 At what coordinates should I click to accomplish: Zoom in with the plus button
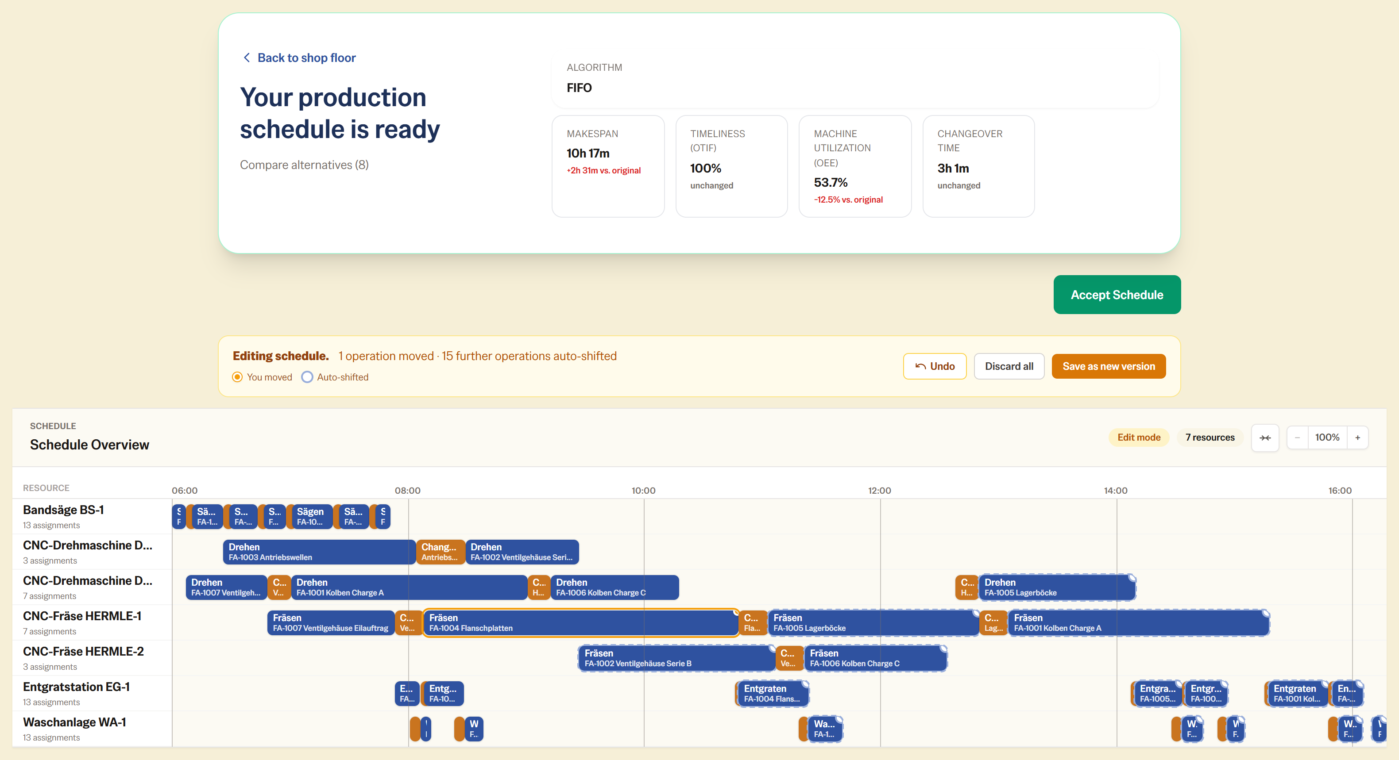pyautogui.click(x=1357, y=438)
